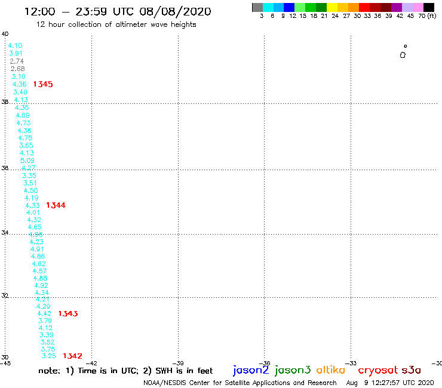The height and width of the screenshot is (388, 442).
Task: Click the wave height value 3.91
Action: [x=16, y=53]
